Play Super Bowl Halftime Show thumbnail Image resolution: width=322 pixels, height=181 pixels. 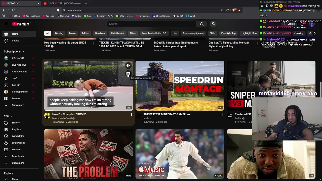180,154
